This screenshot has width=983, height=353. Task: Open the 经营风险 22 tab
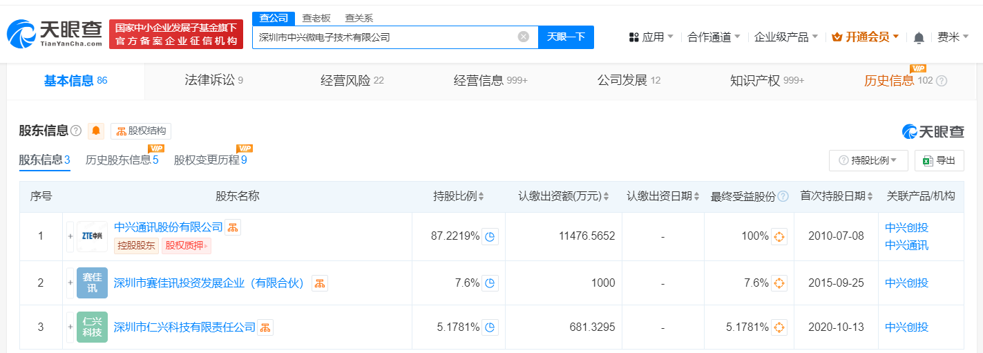click(x=352, y=81)
